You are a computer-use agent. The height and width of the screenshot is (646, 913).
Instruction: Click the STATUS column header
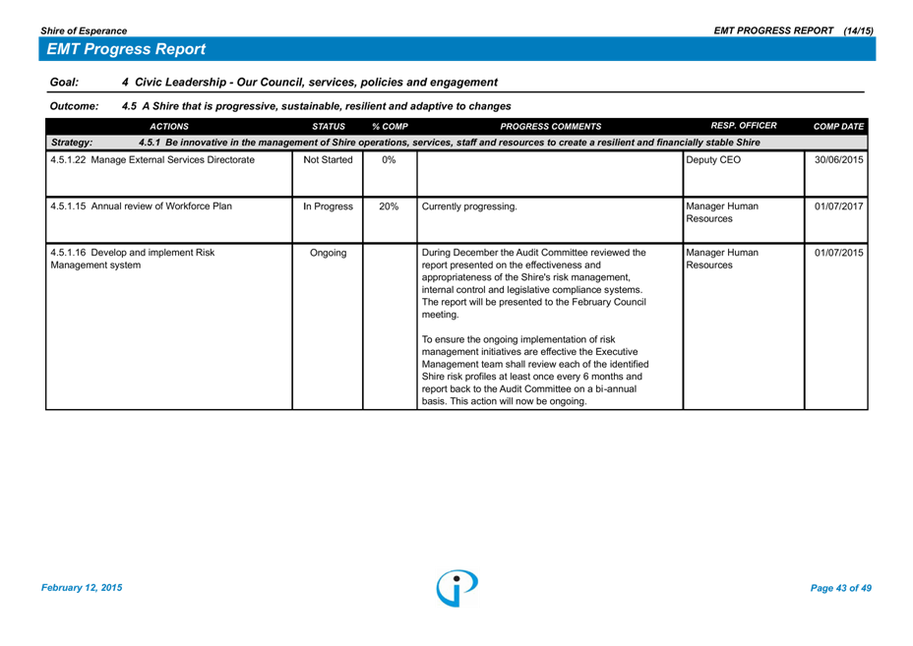(x=329, y=127)
